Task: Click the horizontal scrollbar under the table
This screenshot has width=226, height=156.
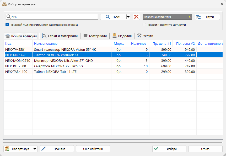Action: pos(93,137)
